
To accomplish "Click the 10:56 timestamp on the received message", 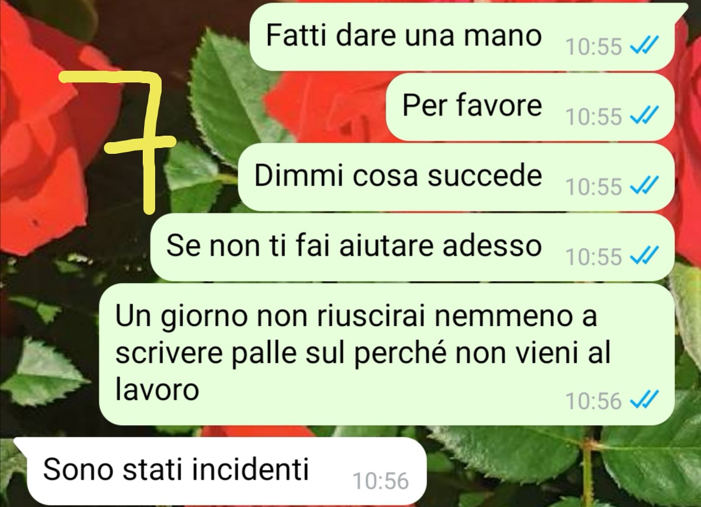I will click(x=381, y=481).
